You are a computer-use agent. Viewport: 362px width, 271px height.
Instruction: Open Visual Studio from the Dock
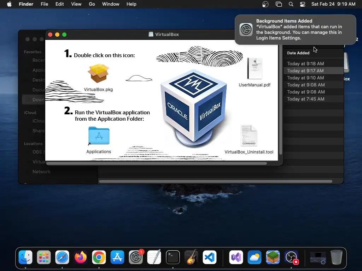tap(236, 257)
